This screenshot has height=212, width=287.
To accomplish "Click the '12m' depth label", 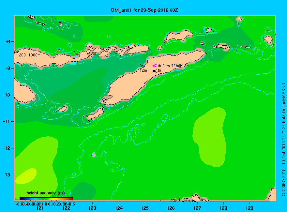I will point(143,70).
